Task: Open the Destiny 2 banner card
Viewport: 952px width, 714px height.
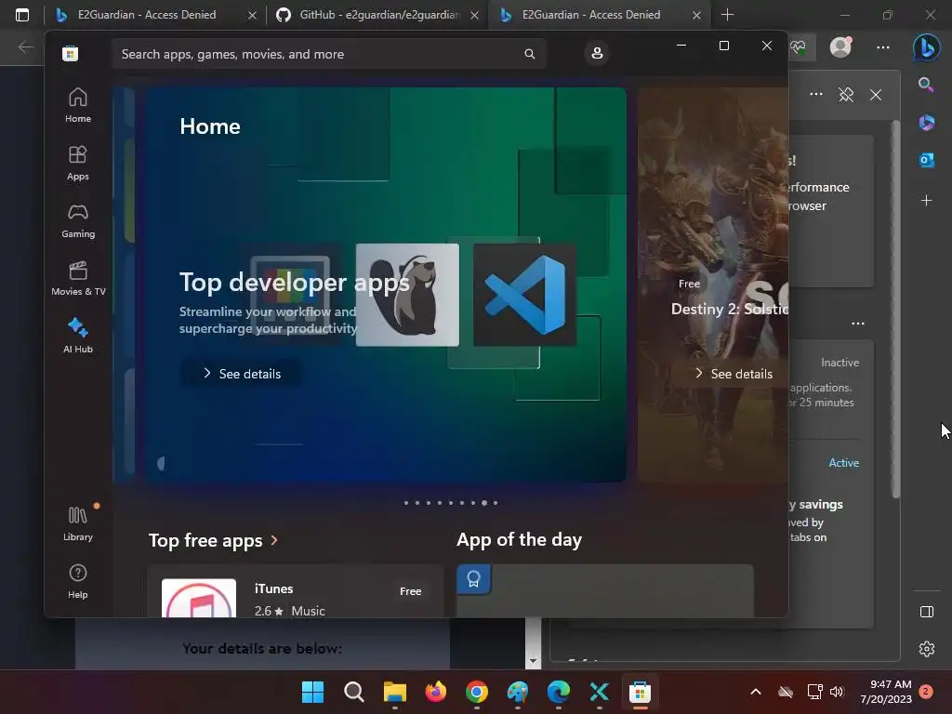Action: tap(713, 285)
